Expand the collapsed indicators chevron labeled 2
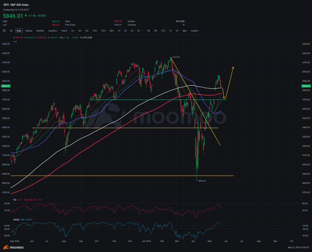312x252 pixels. pos(15,42)
